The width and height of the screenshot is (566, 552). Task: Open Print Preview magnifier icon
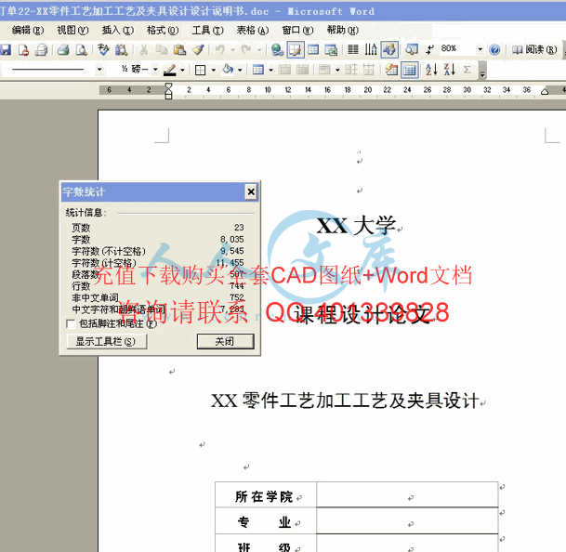(x=82, y=50)
